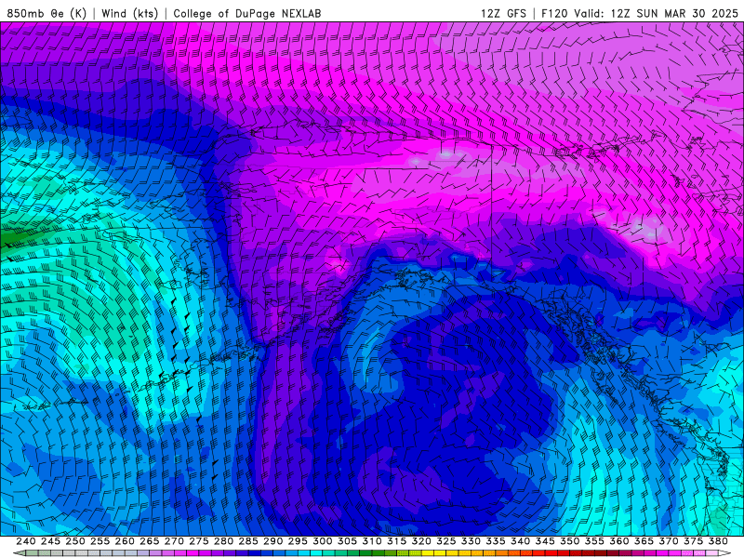The image size is (744, 558).
Task: Click the 285 value on the color scale
Action: (x=248, y=541)
